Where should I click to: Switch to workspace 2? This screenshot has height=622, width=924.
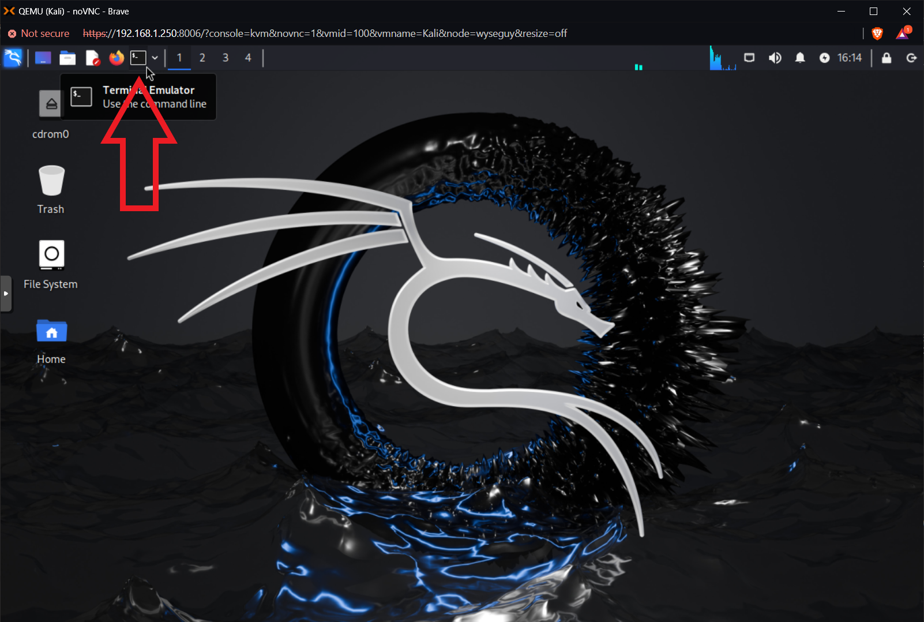coord(202,58)
